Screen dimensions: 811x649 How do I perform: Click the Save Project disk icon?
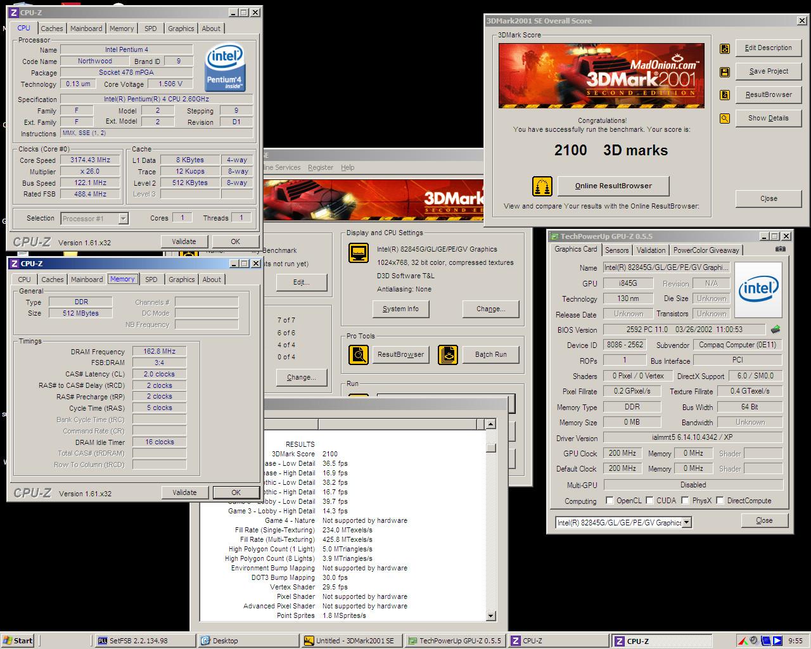click(x=725, y=72)
